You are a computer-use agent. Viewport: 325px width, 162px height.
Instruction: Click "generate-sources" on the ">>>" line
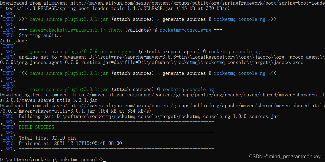tap(184, 19)
